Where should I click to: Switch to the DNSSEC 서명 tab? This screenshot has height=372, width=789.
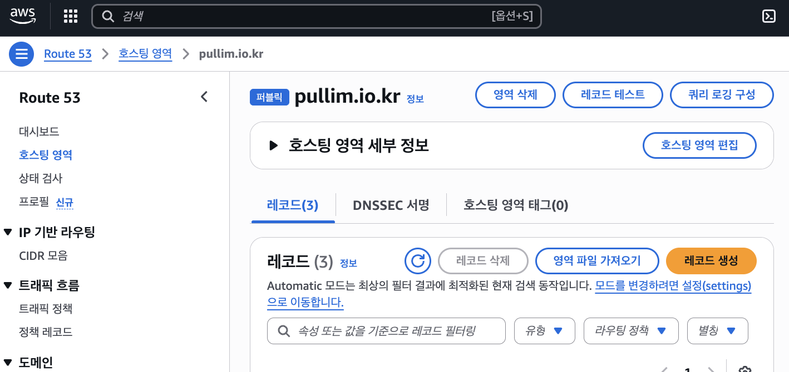click(391, 205)
